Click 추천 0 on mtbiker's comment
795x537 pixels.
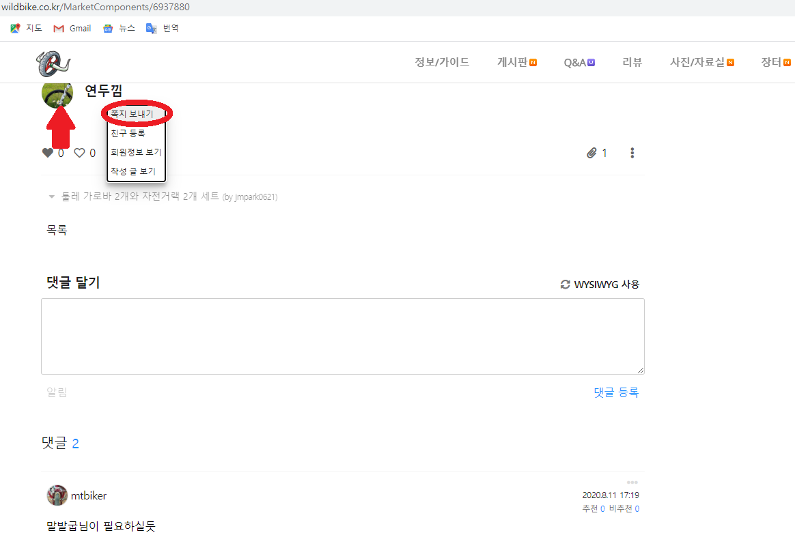(594, 508)
